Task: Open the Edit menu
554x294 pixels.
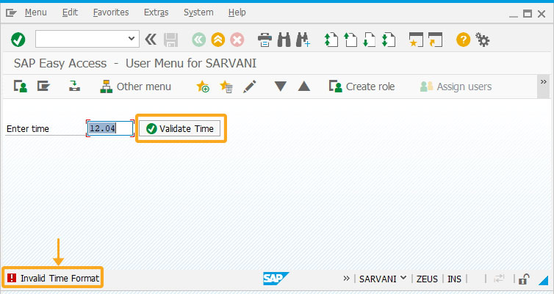Action: (x=70, y=12)
